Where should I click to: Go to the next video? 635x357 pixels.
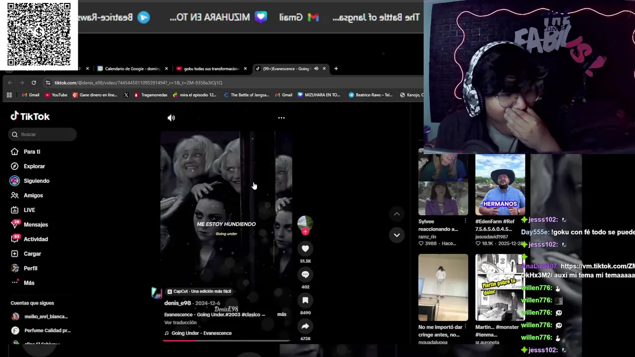[396, 235]
